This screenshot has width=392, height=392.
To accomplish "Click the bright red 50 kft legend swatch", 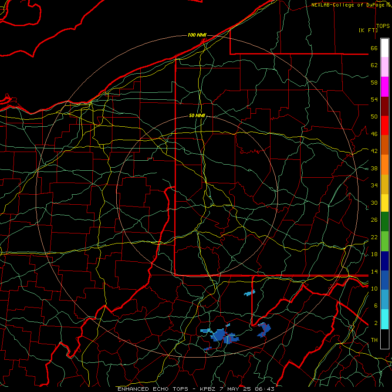I will point(385,125).
